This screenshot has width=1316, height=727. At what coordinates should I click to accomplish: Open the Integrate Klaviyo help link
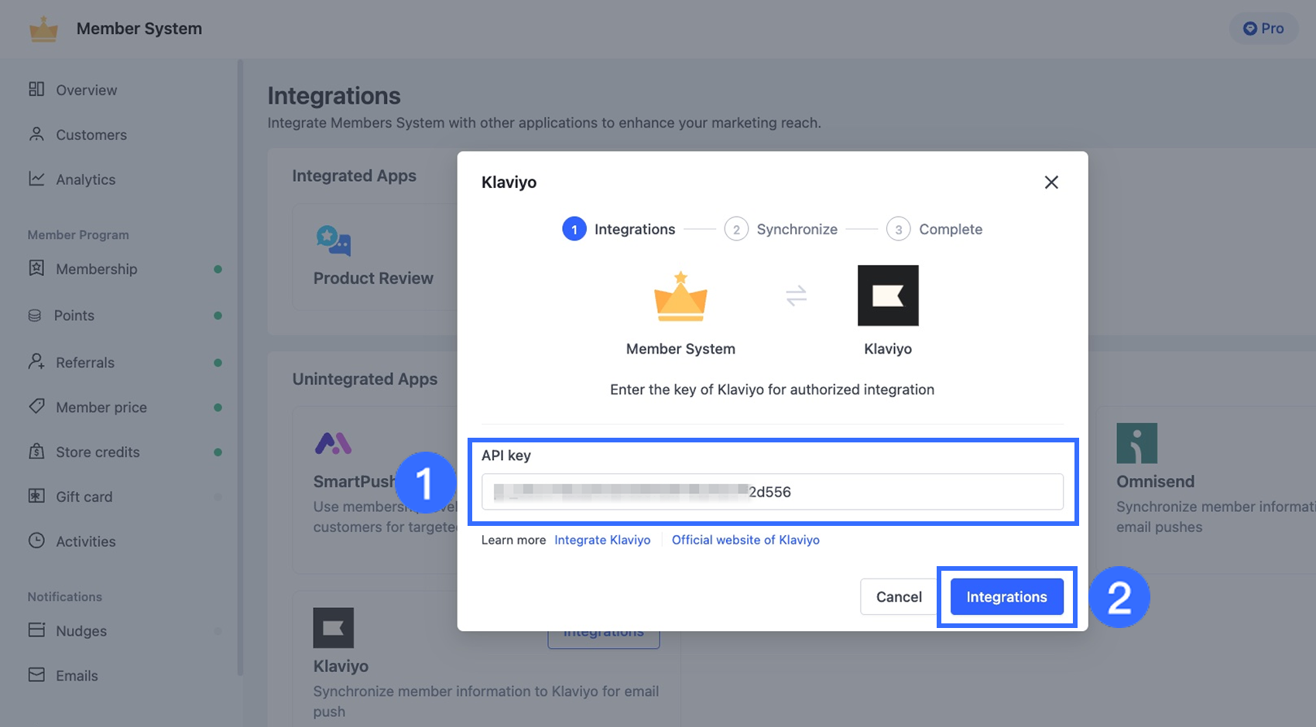(x=602, y=540)
